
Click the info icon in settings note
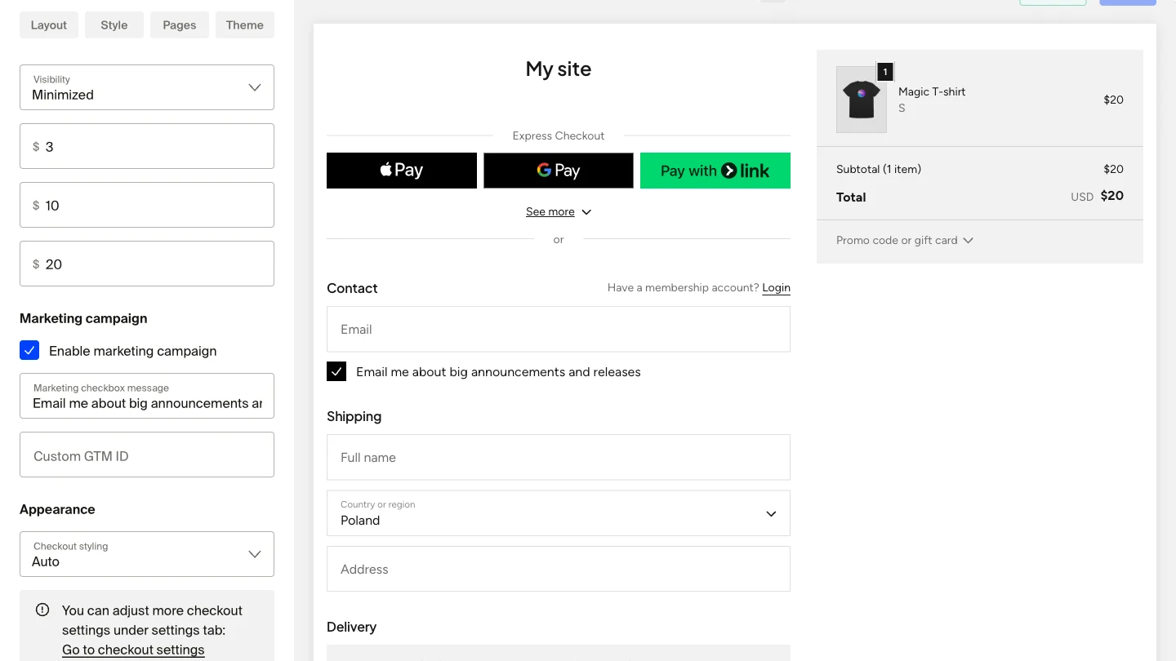coord(42,610)
